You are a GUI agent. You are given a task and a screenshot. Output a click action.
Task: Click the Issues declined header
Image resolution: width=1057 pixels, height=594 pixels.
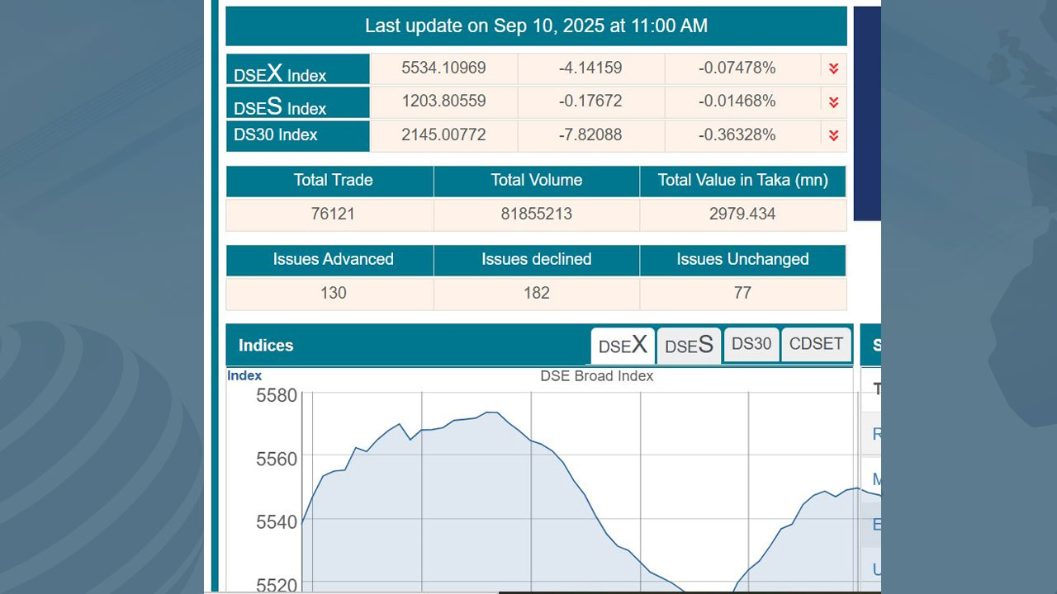click(536, 260)
